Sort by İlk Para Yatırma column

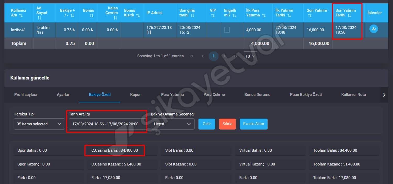tap(264, 16)
